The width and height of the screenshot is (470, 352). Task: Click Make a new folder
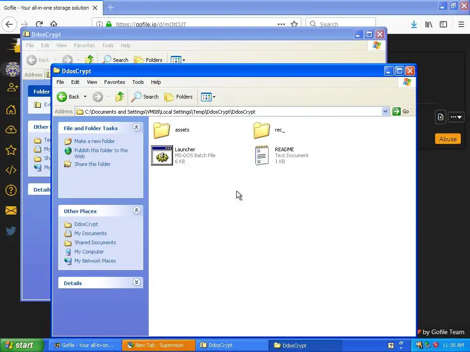click(x=95, y=141)
